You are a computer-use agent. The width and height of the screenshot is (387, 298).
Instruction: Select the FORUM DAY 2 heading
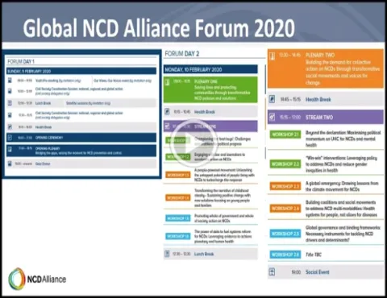coord(182,54)
